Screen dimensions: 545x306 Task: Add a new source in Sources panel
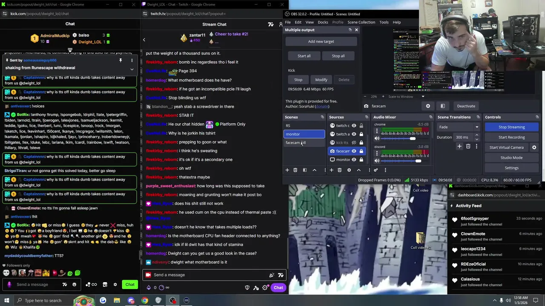click(x=331, y=170)
